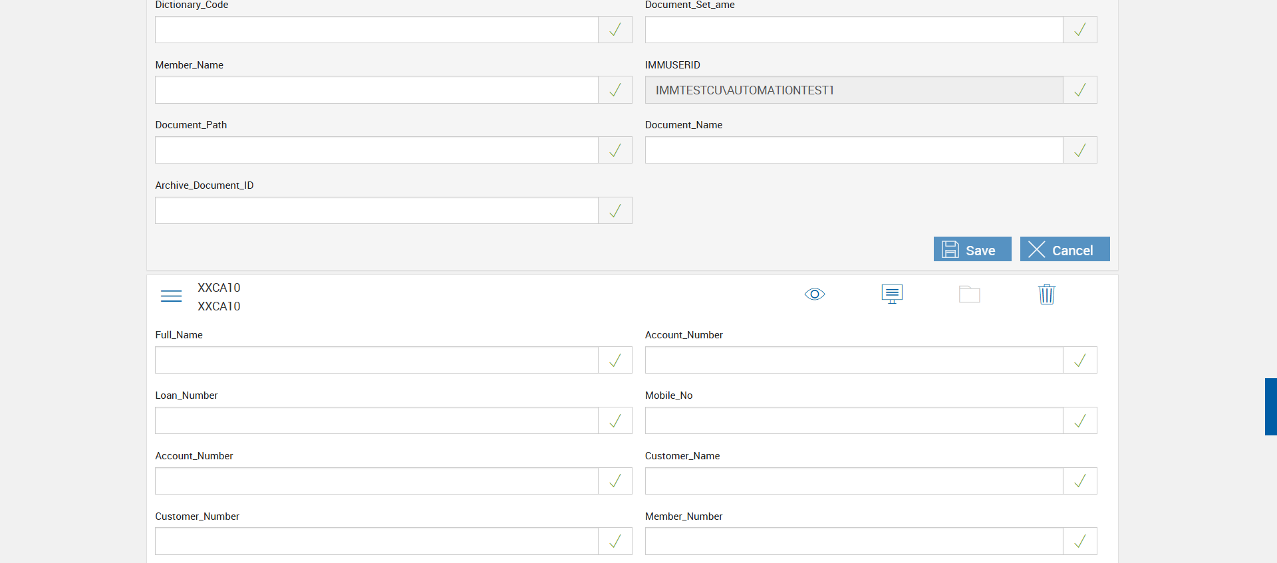
Task: Click the checkmark beside IMMUSERID field
Action: tap(1079, 90)
